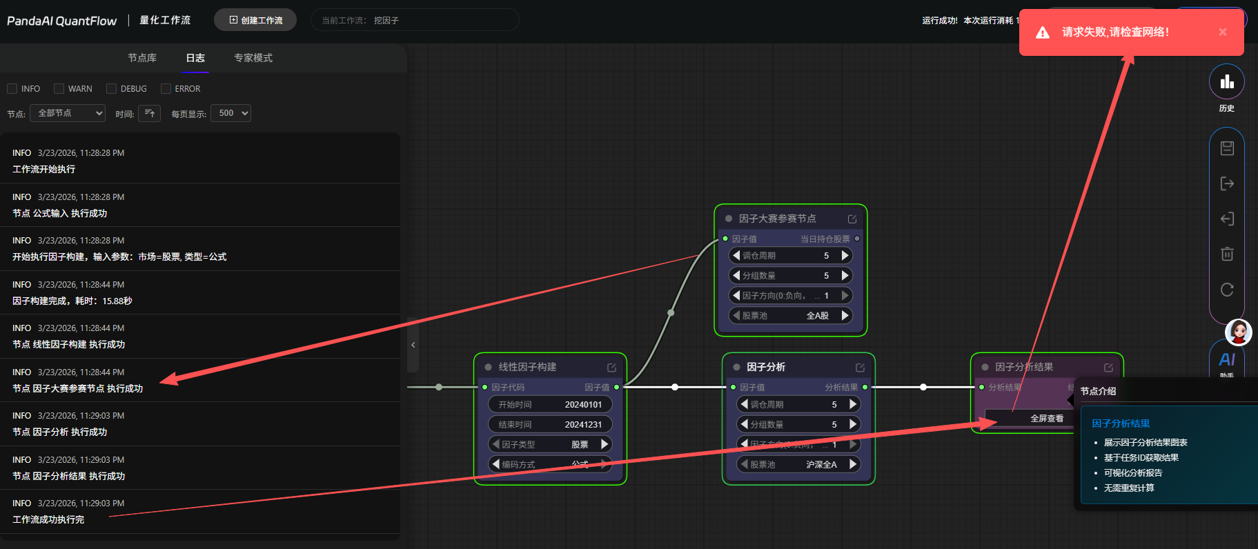Click the circular refresh icon in sidebar
This screenshot has height=549, width=1258.
1226,290
